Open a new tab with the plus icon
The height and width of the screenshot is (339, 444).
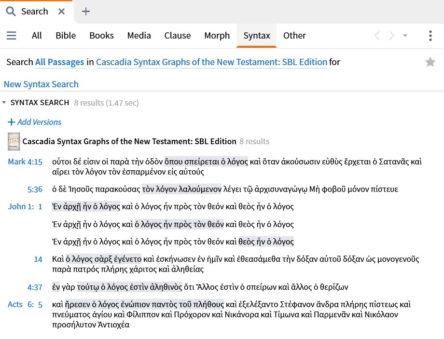point(85,11)
